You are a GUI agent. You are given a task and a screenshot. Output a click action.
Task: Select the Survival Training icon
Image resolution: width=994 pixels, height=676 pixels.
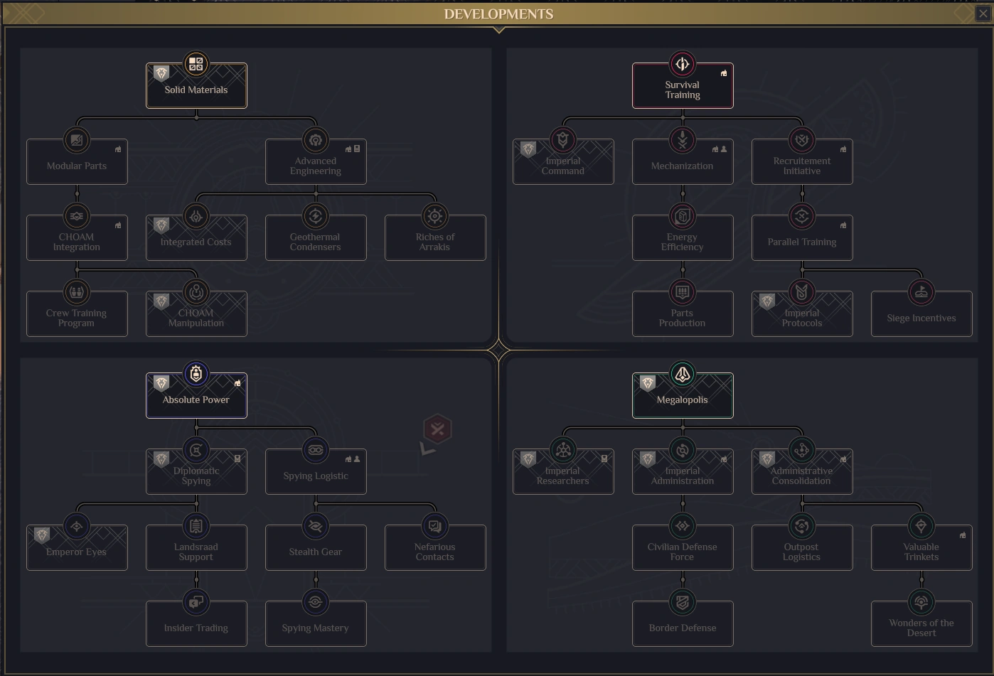pos(683,64)
